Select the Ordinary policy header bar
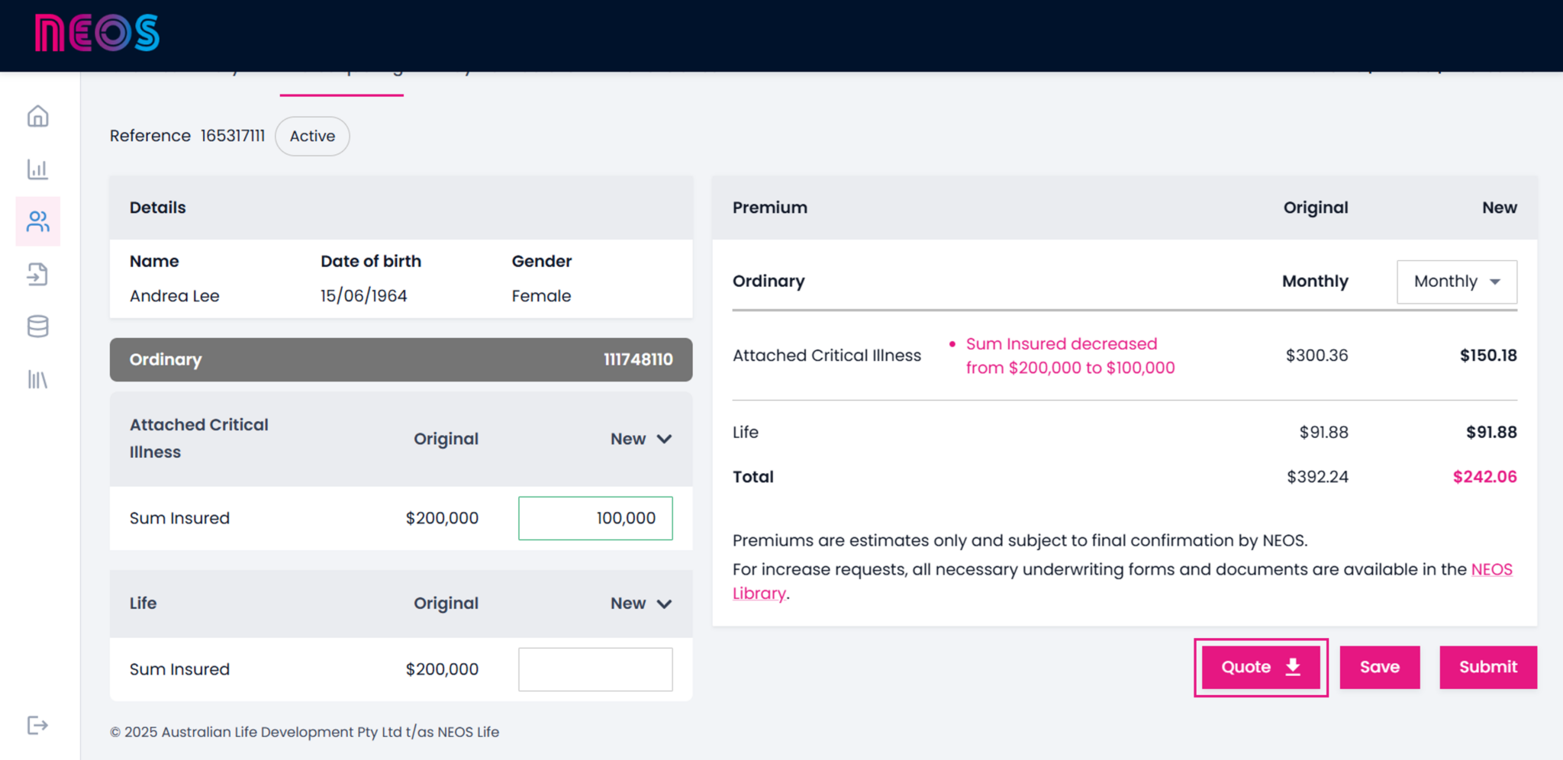The image size is (1563, 760). (401, 359)
